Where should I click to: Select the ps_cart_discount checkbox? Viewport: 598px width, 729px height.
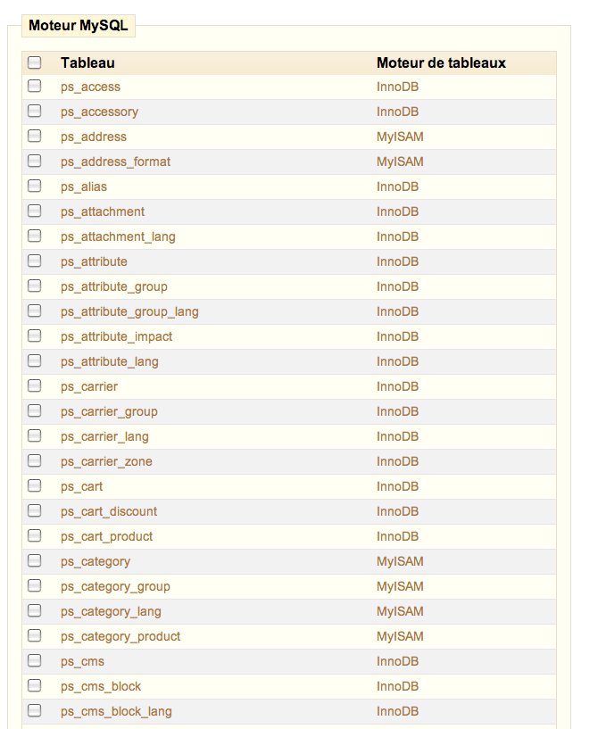(x=35, y=511)
